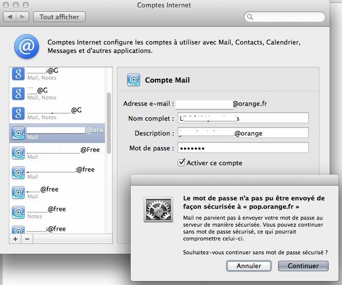Click the Comptes Internet window title

164,5
